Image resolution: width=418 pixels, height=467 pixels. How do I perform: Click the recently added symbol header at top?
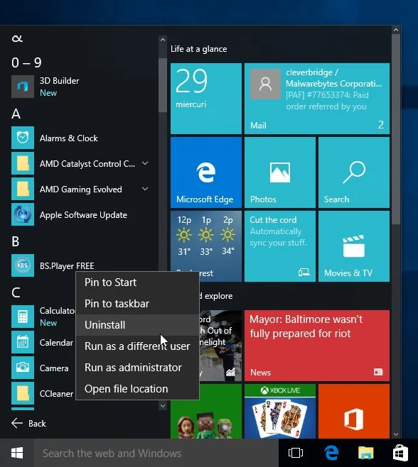click(x=17, y=38)
